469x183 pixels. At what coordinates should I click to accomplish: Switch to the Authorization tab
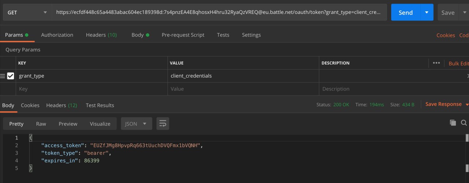(x=57, y=35)
